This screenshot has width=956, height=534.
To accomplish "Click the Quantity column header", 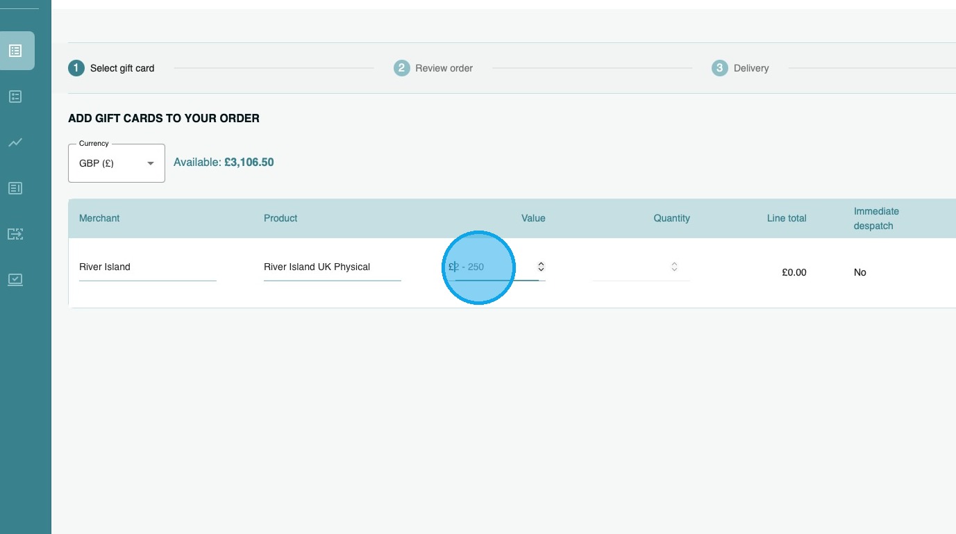I will click(x=671, y=218).
